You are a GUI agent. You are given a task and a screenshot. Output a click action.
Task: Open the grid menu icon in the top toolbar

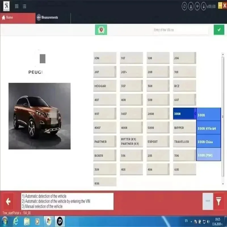point(16,6)
